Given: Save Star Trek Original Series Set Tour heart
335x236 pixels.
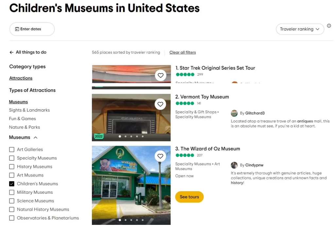Looking at the screenshot, I should (x=160, y=75).
